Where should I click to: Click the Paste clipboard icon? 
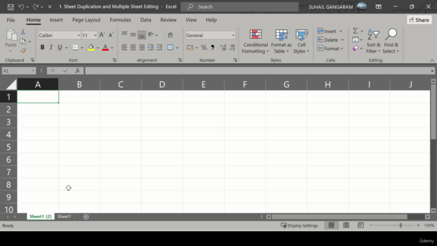click(11, 35)
